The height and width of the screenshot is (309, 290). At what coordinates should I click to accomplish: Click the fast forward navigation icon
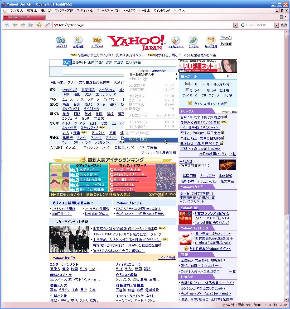pos(31,25)
